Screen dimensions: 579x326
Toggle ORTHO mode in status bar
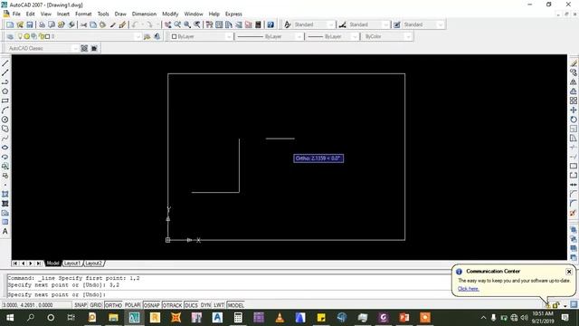(x=113, y=305)
